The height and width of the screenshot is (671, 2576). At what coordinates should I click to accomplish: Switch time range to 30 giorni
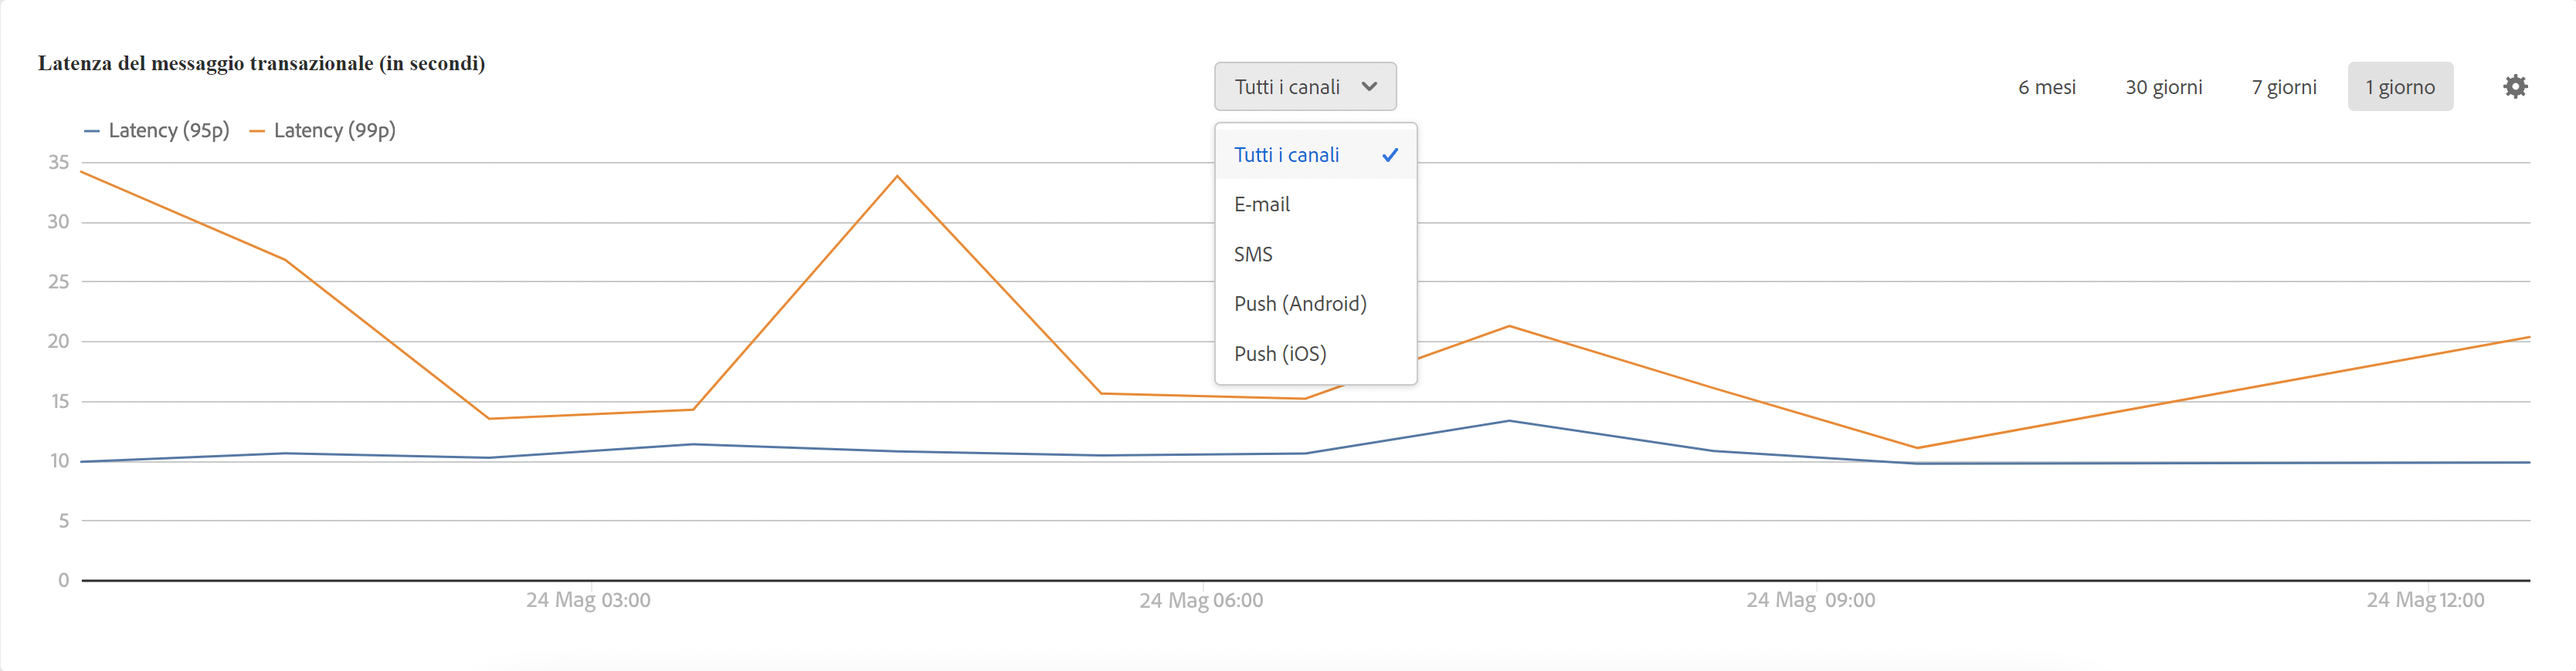tap(2164, 87)
